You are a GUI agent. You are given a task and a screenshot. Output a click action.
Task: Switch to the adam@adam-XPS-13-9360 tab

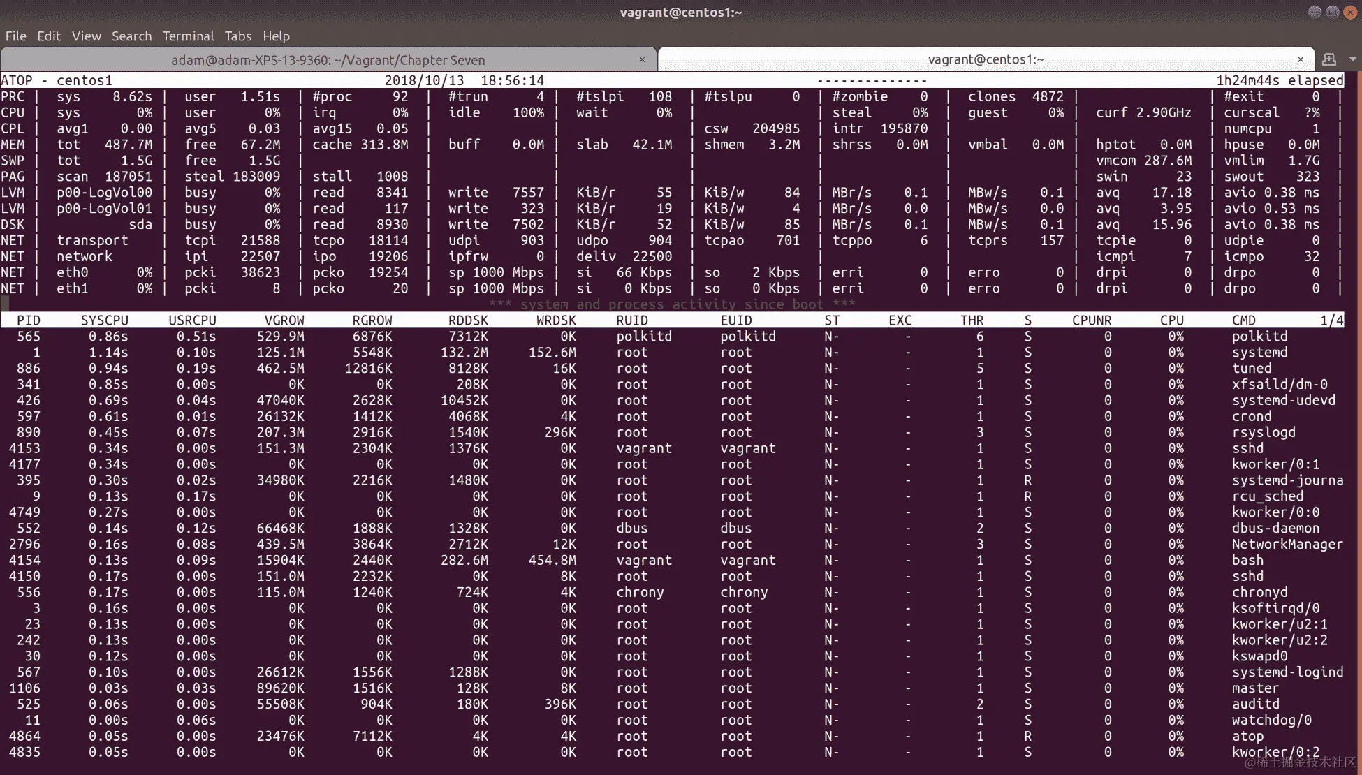[328, 60]
